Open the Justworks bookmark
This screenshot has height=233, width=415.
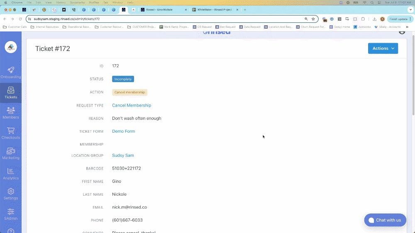click(362, 27)
